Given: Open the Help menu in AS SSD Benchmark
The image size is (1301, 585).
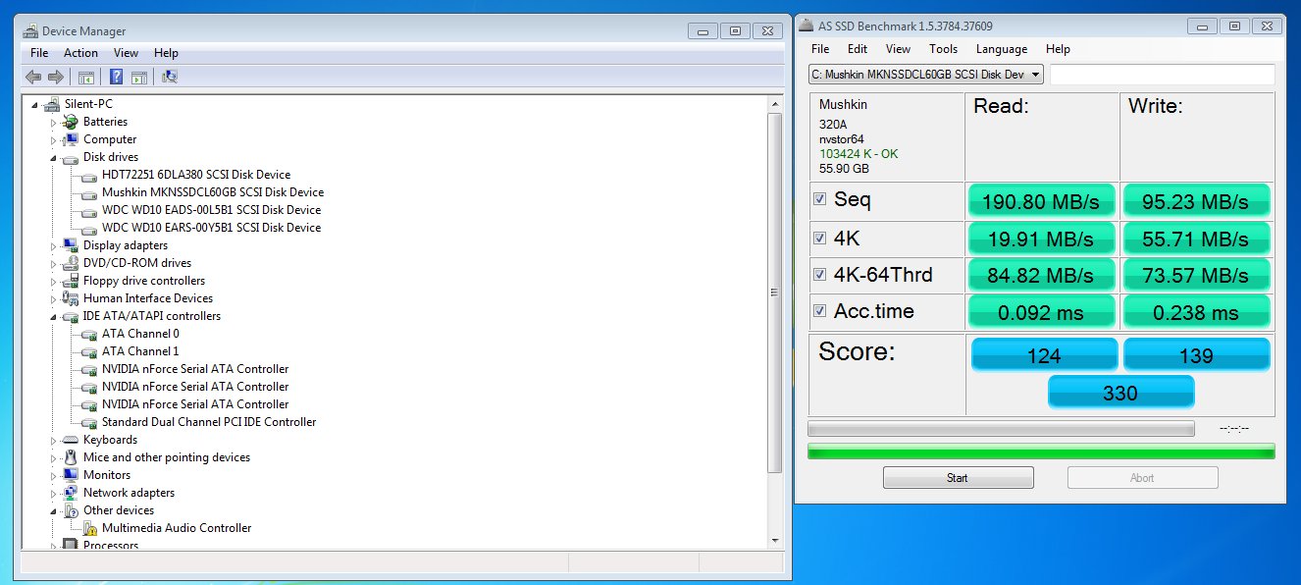Looking at the screenshot, I should click(x=1058, y=49).
